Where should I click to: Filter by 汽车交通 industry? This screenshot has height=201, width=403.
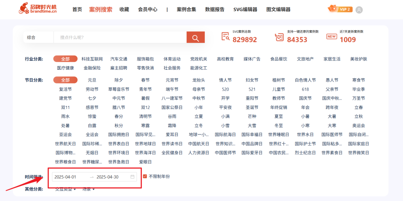coord(119,59)
